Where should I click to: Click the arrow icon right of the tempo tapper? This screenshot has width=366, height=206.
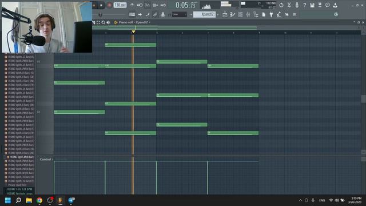pyautogui.click(x=287, y=14)
